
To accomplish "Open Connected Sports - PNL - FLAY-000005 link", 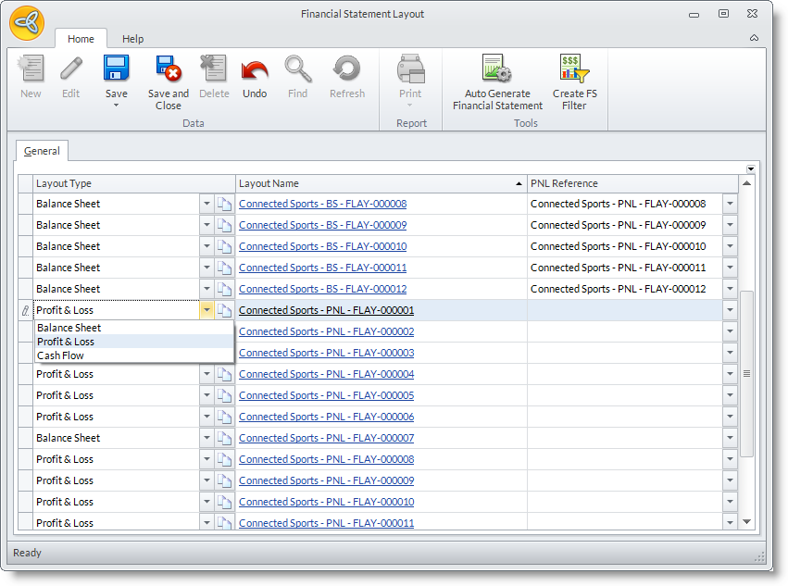I will coord(326,395).
